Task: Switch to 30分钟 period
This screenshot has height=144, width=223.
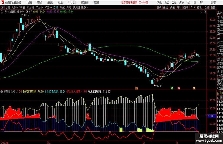Action: [39, 7]
